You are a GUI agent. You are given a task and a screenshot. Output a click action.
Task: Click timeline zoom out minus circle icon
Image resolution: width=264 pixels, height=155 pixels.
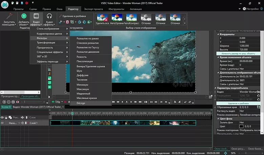[x=8, y=102]
